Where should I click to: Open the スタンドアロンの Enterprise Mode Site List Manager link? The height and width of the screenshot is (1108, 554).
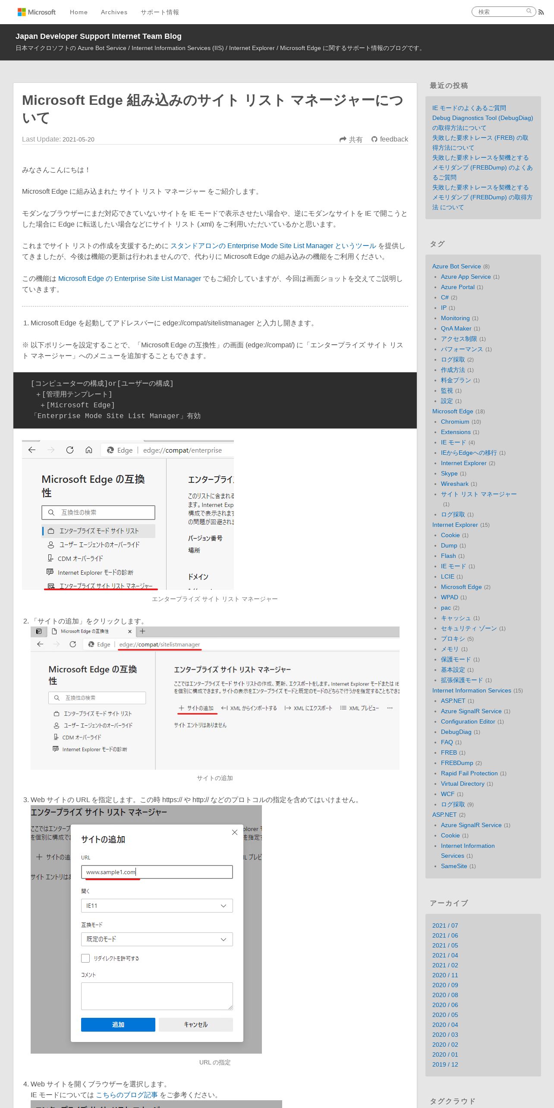coord(274,246)
